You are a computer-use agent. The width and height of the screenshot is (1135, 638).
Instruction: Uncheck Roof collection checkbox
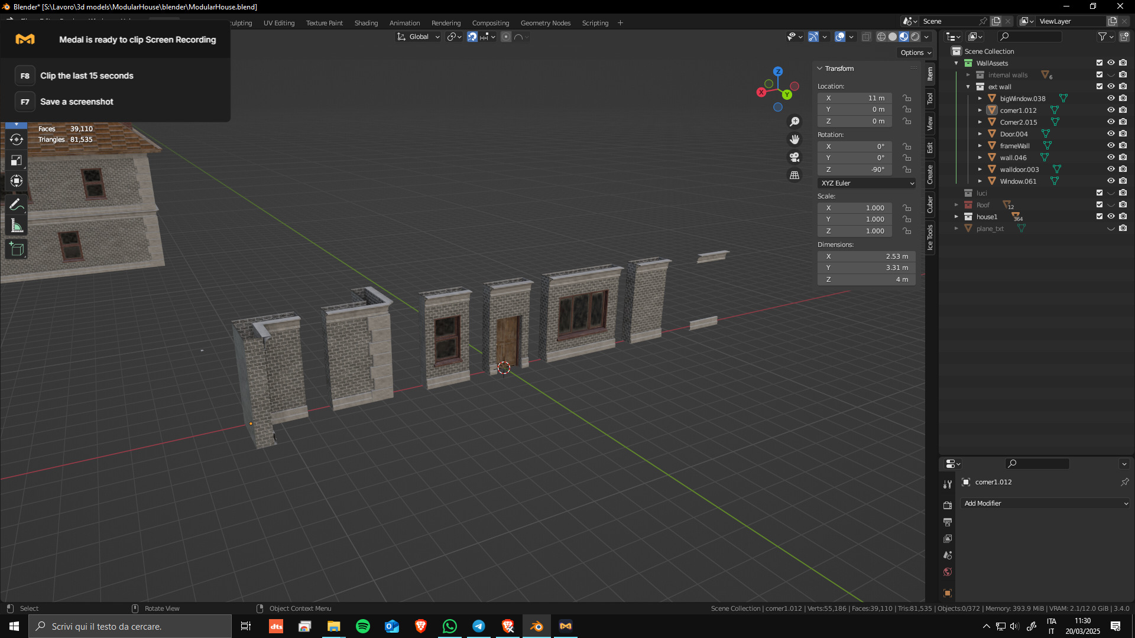point(1100,204)
